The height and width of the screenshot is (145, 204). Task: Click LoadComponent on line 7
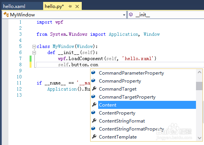coord(86,59)
